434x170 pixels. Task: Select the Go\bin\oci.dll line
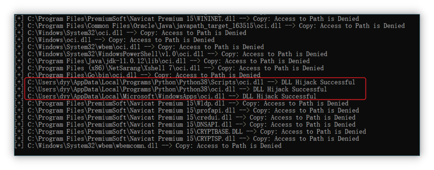tap(138, 75)
